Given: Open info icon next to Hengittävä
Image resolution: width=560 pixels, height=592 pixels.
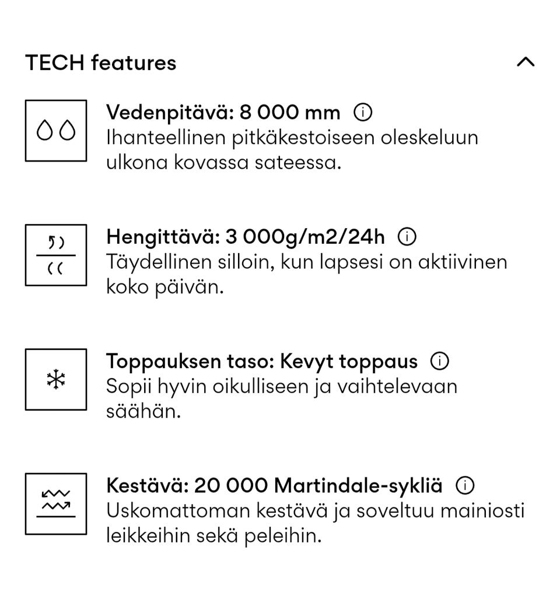Looking at the screenshot, I should point(407,237).
